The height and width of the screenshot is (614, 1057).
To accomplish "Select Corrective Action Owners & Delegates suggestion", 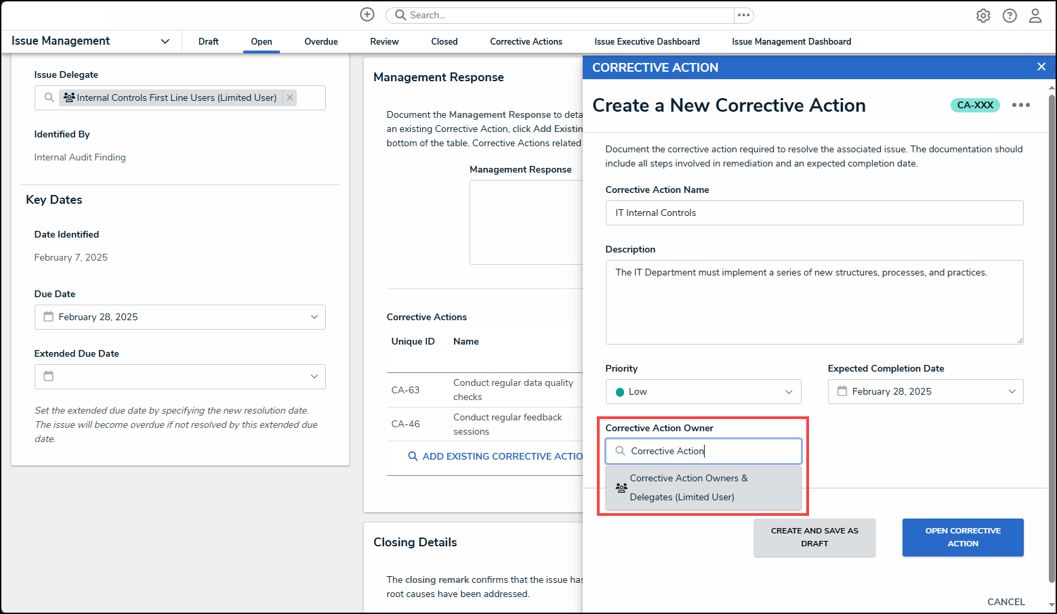I will pos(689,487).
